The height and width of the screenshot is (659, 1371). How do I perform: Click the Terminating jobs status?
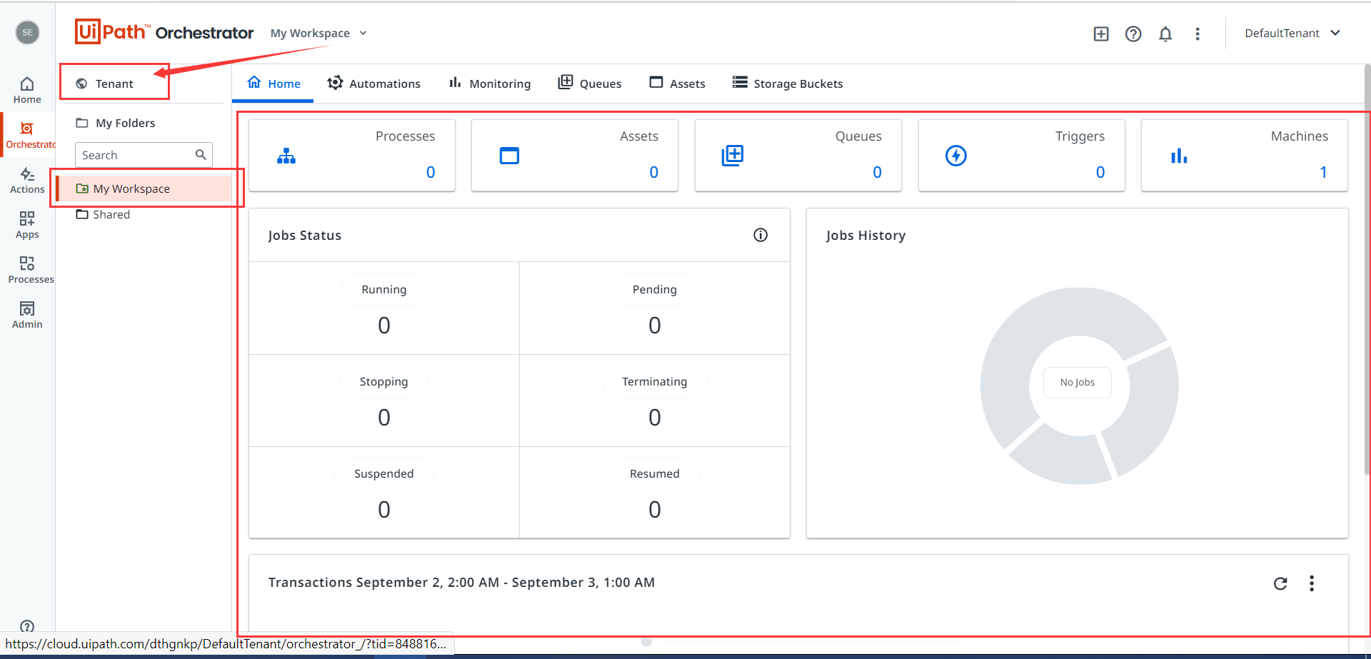tap(655, 381)
